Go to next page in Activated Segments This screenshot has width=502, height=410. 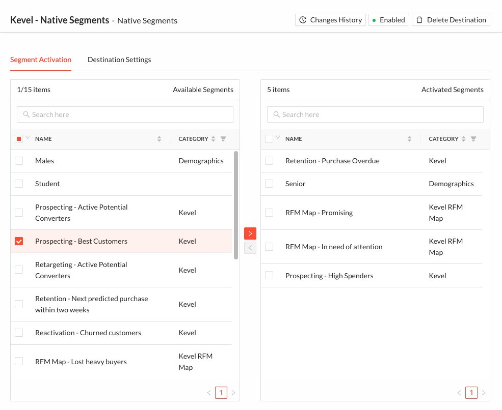484,393
